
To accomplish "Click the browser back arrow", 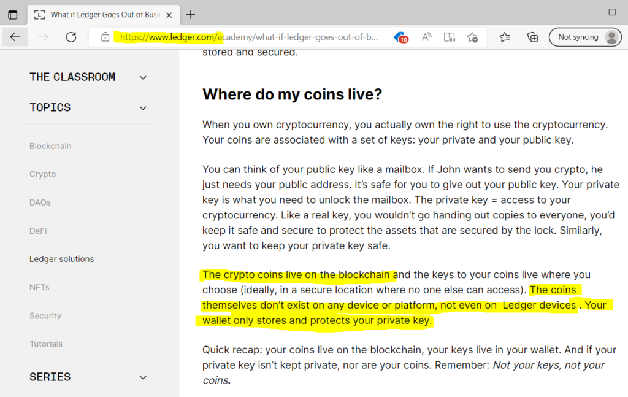I will [x=15, y=37].
